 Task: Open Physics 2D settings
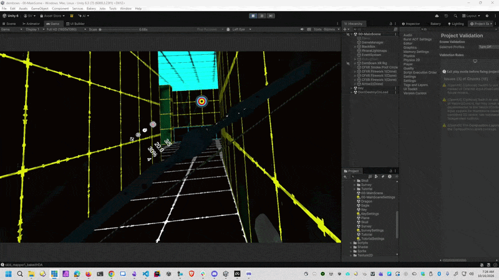[412, 60]
